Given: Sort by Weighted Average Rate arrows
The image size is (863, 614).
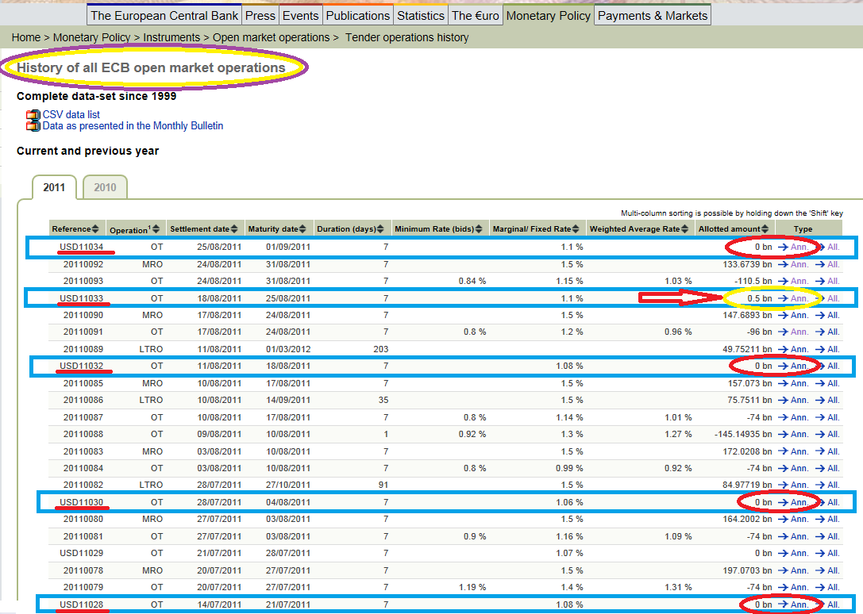Looking at the screenshot, I should [x=684, y=229].
